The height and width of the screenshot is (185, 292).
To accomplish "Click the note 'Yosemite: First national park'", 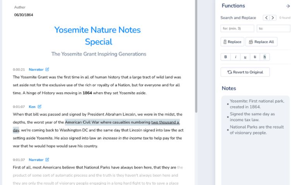I will point(257,104).
